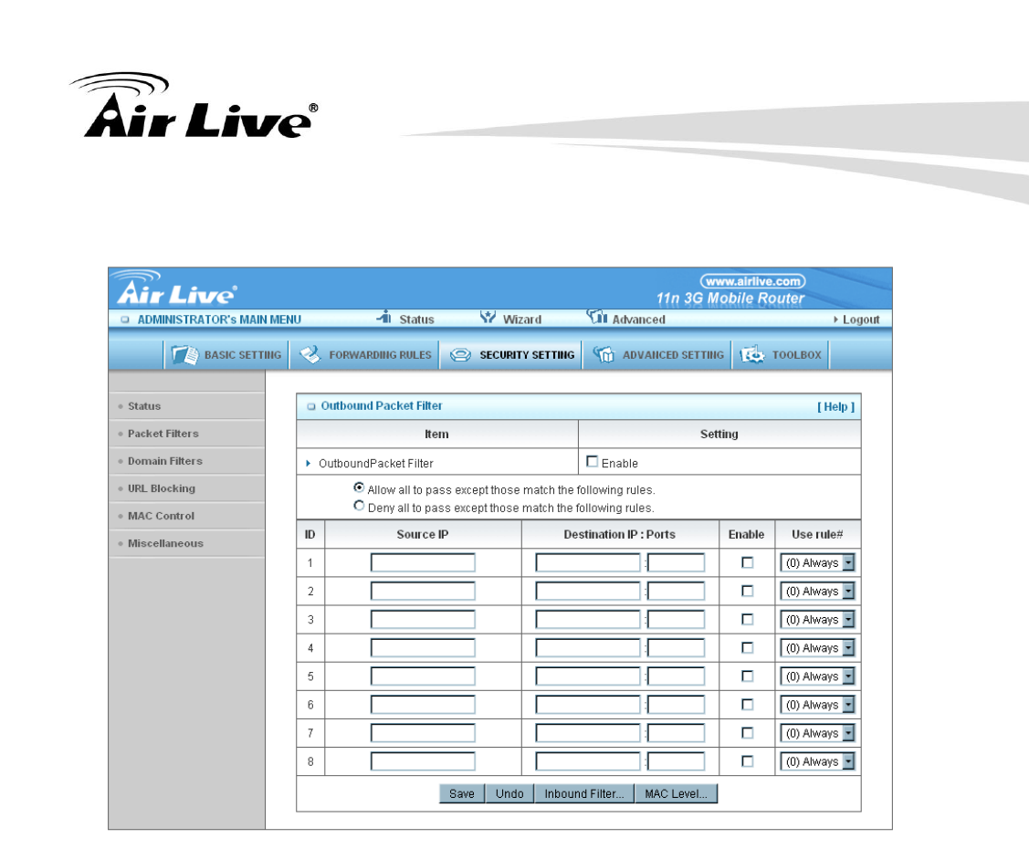The image size is (1029, 849).
Task: Visit the www.airlive.com link
Action: tap(752, 281)
